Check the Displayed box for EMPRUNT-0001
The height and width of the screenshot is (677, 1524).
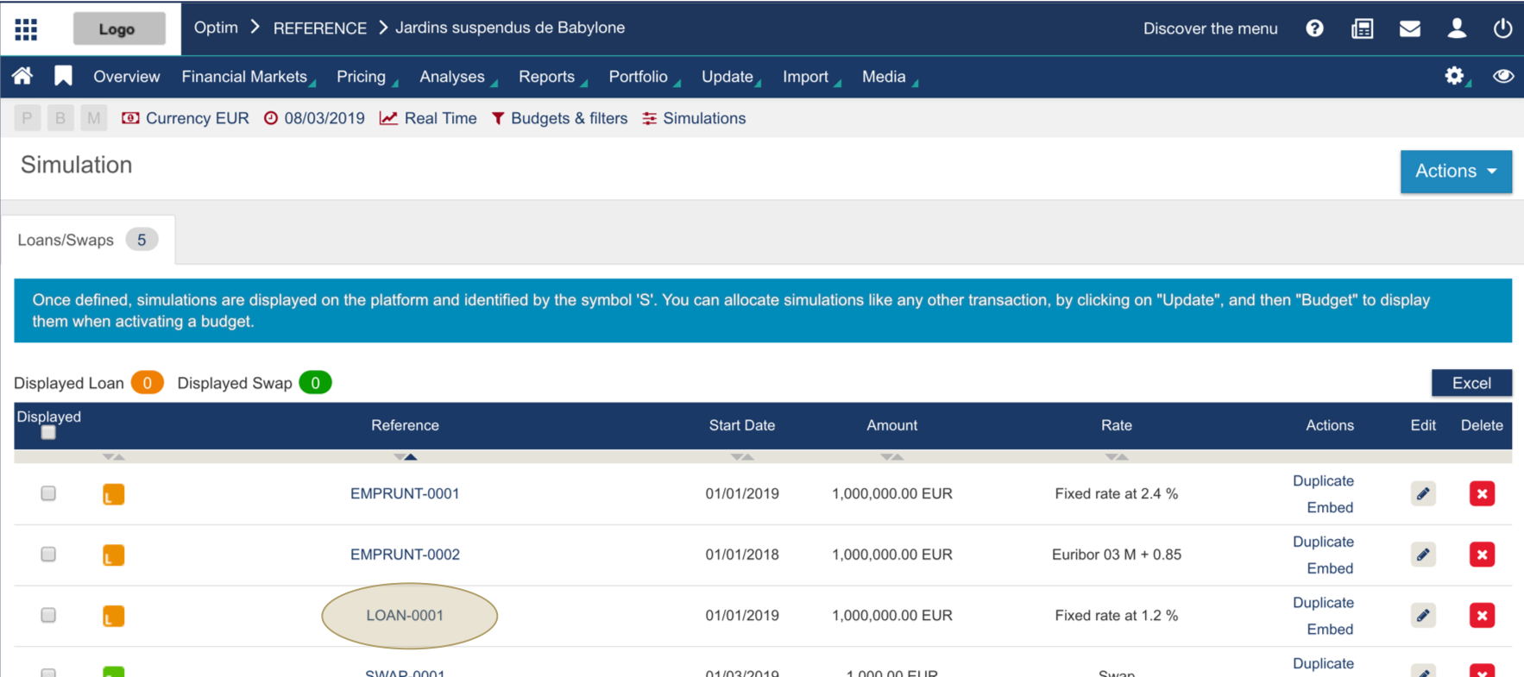(48, 493)
